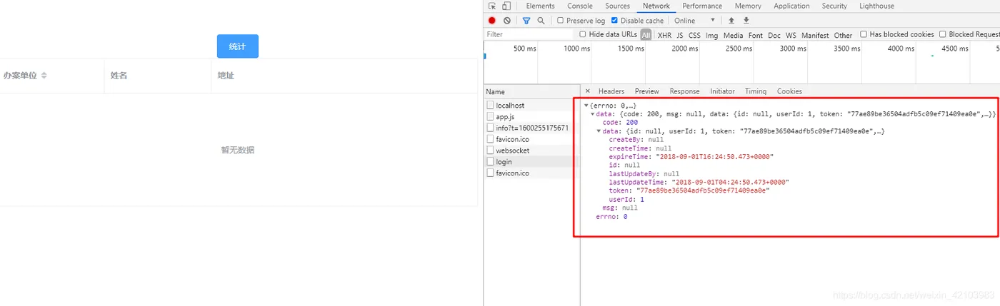The image size is (1000, 306).
Task: Switch to the Lighthouse panel
Action: (x=876, y=6)
